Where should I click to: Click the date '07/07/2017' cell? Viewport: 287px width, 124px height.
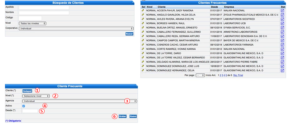[x=216, y=19]
